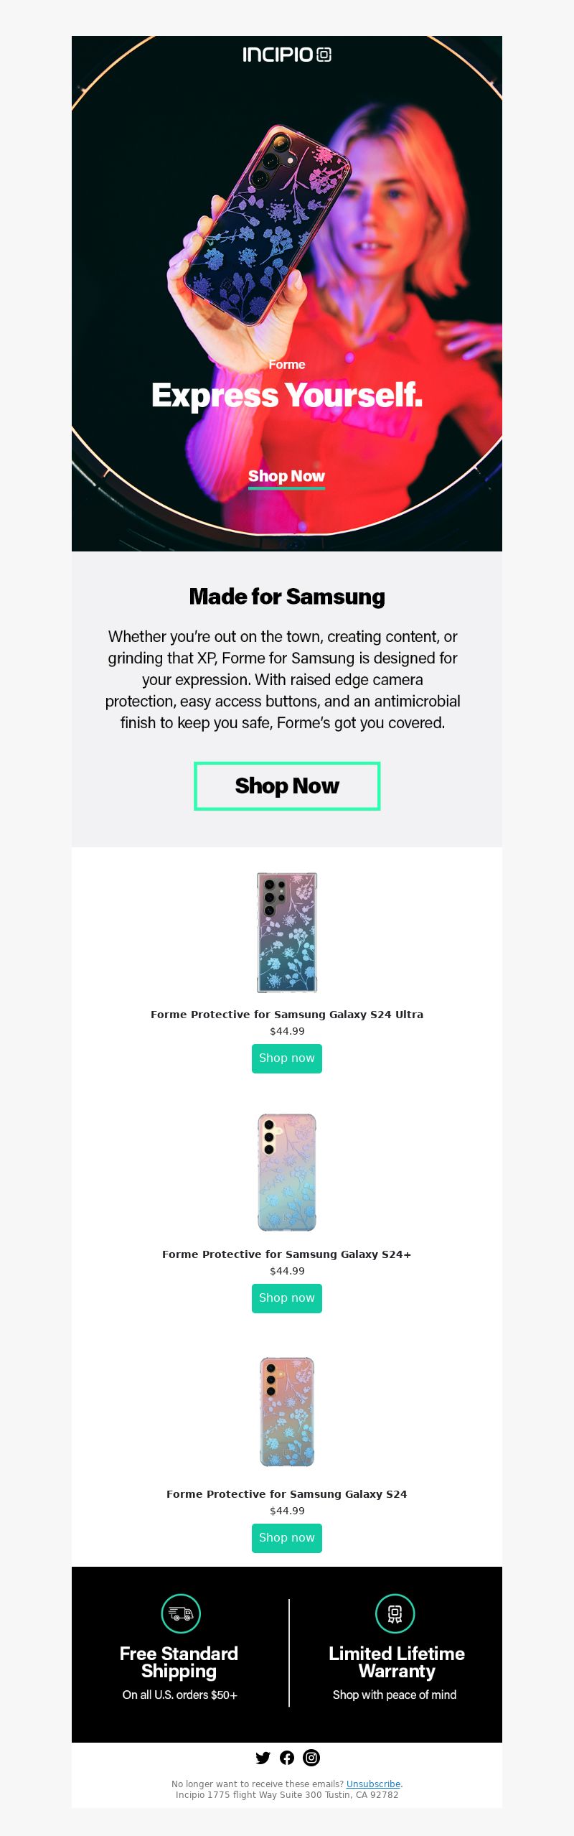The height and width of the screenshot is (1836, 574).
Task: Open the Facebook social icon
Action: (287, 1757)
